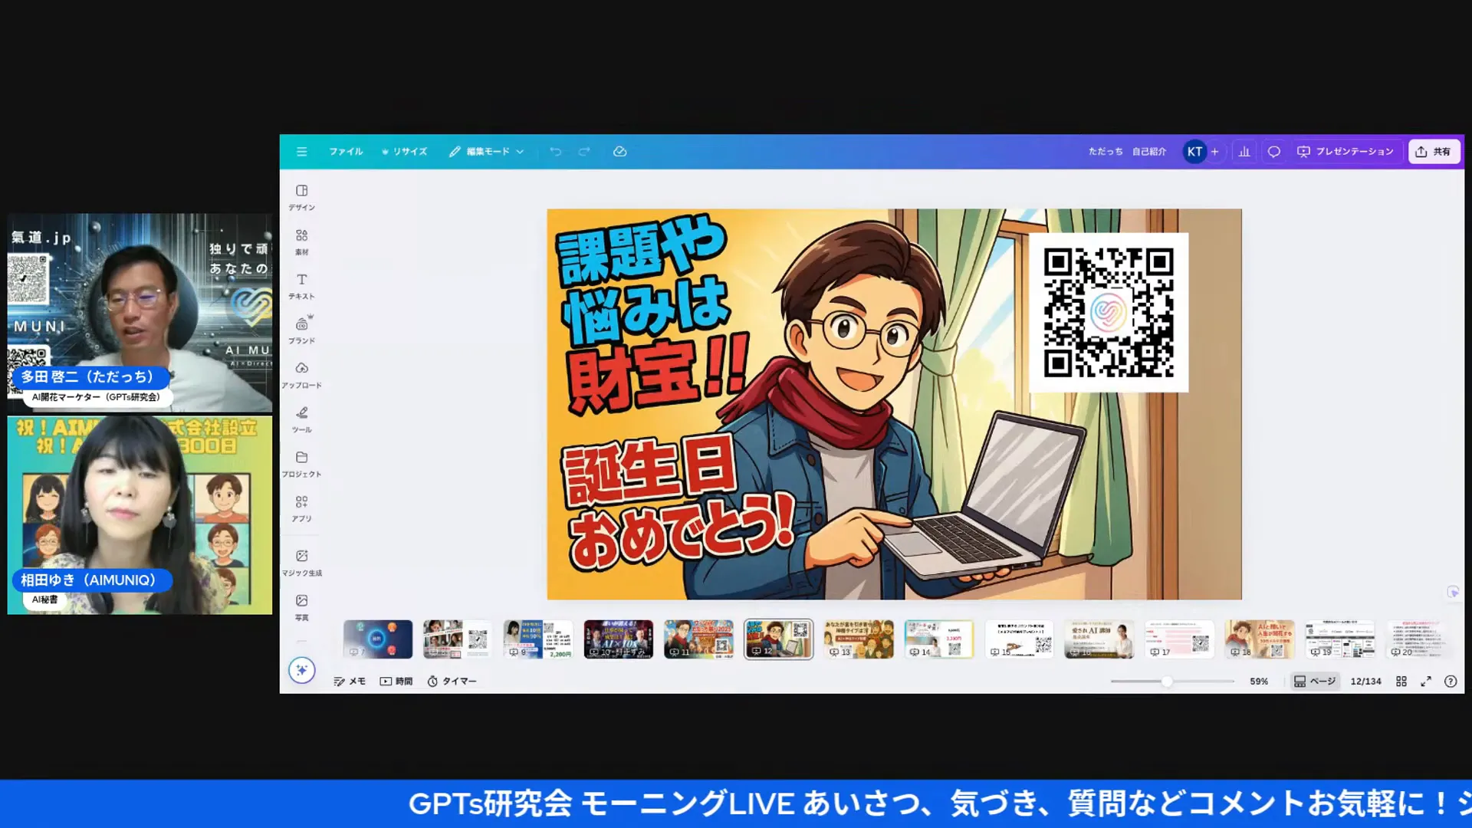Click the 共有 share button
Screen dimensions: 1472x828
pyautogui.click(x=1434, y=152)
